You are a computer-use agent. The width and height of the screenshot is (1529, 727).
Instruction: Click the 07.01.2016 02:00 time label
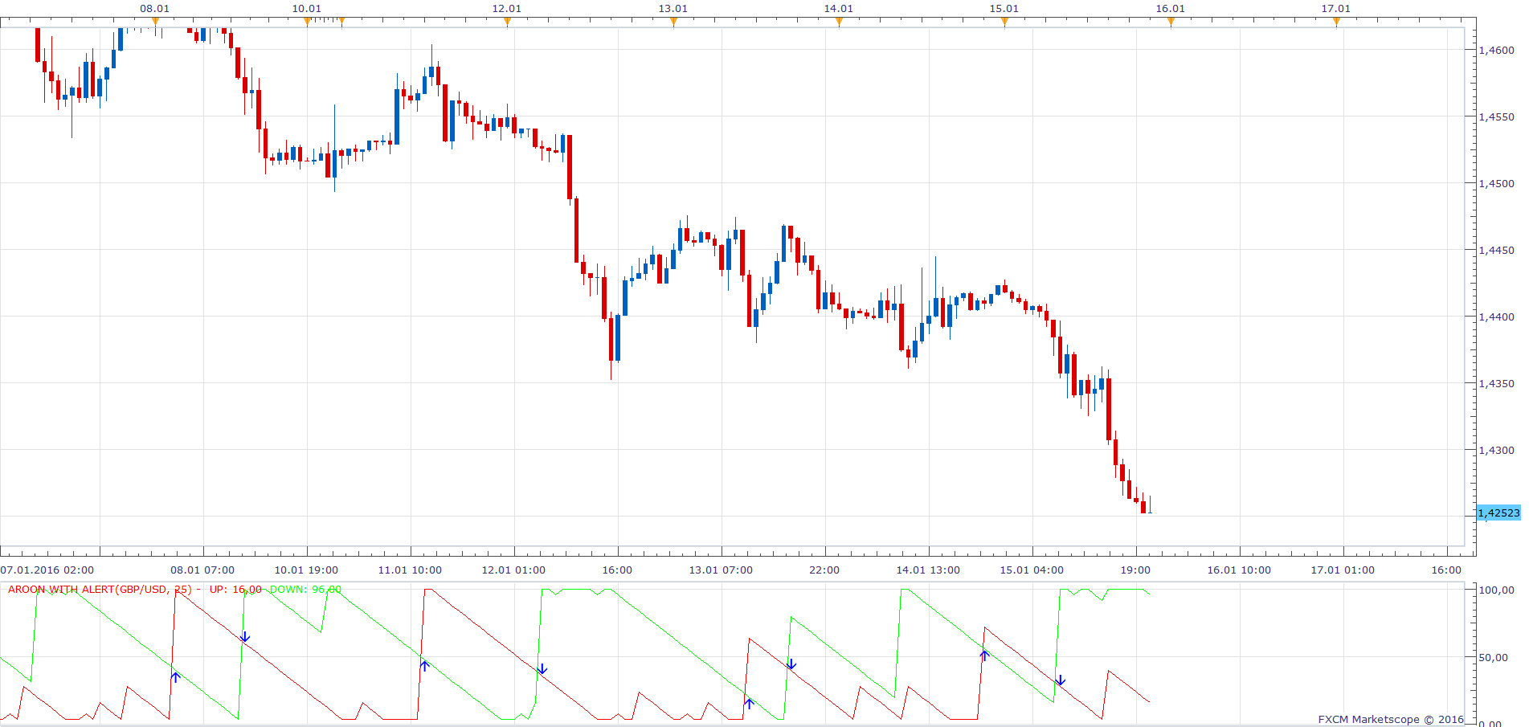[47, 570]
